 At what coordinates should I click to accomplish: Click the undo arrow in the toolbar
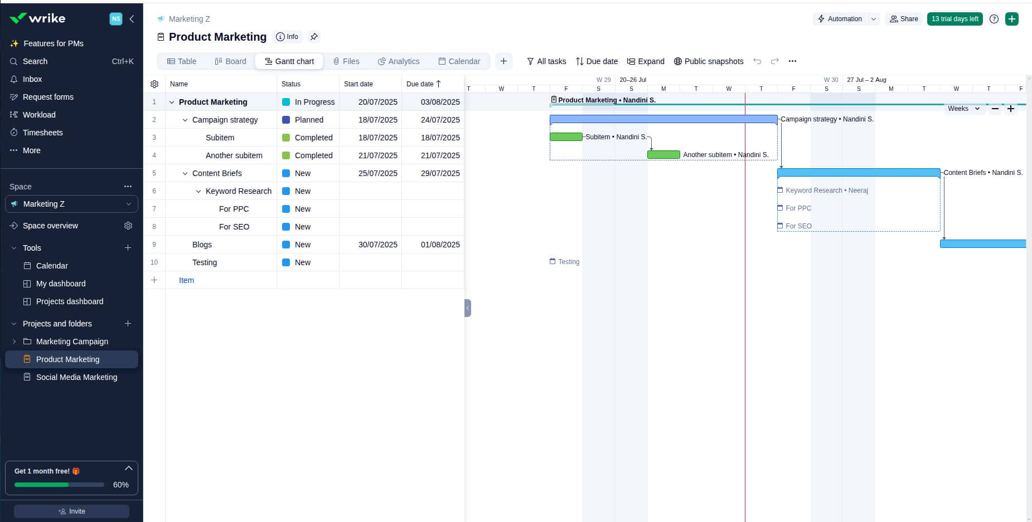coord(757,61)
